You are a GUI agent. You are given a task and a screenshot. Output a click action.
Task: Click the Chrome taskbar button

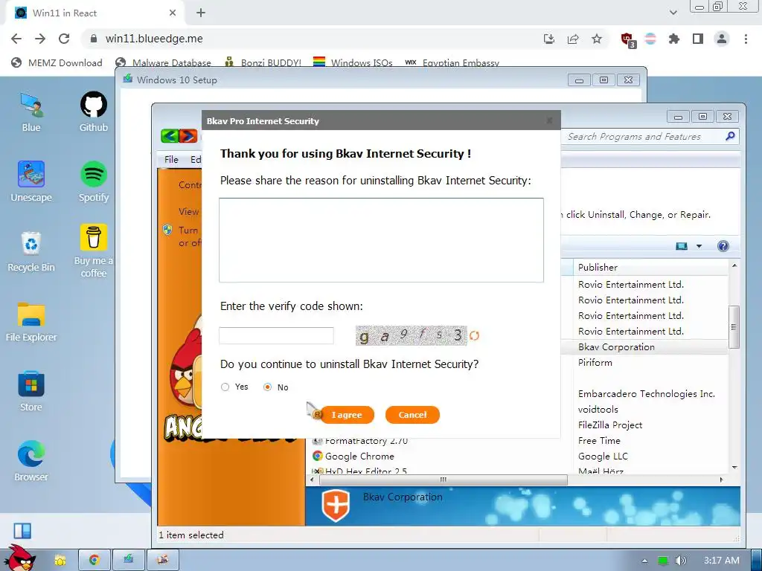[95, 560]
